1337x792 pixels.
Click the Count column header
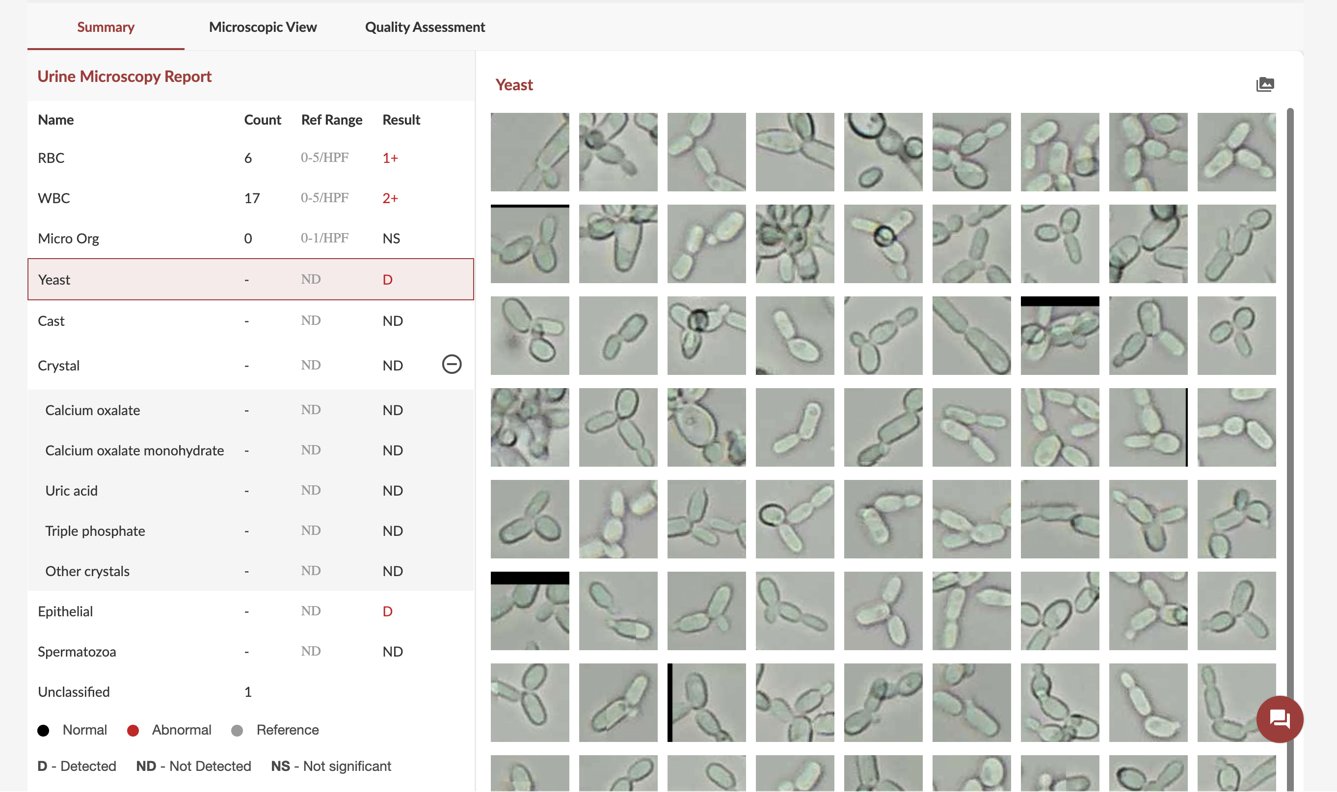point(263,120)
